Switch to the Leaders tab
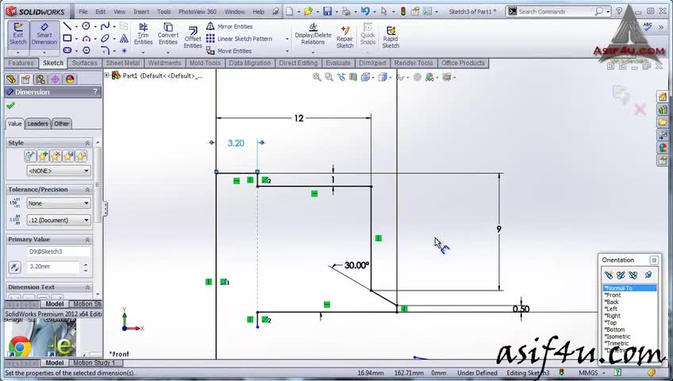This screenshot has height=381, width=673. pos(38,124)
